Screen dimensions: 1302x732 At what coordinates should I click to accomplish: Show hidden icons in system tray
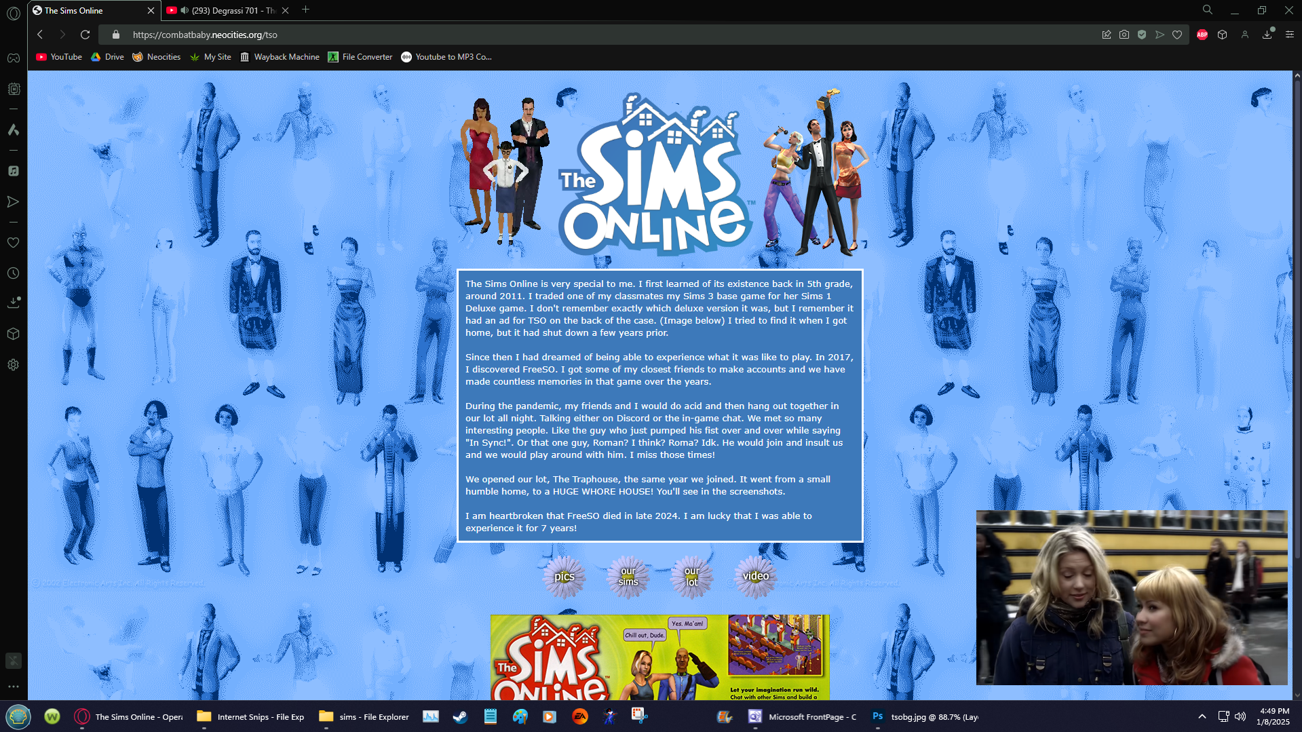tap(1202, 716)
